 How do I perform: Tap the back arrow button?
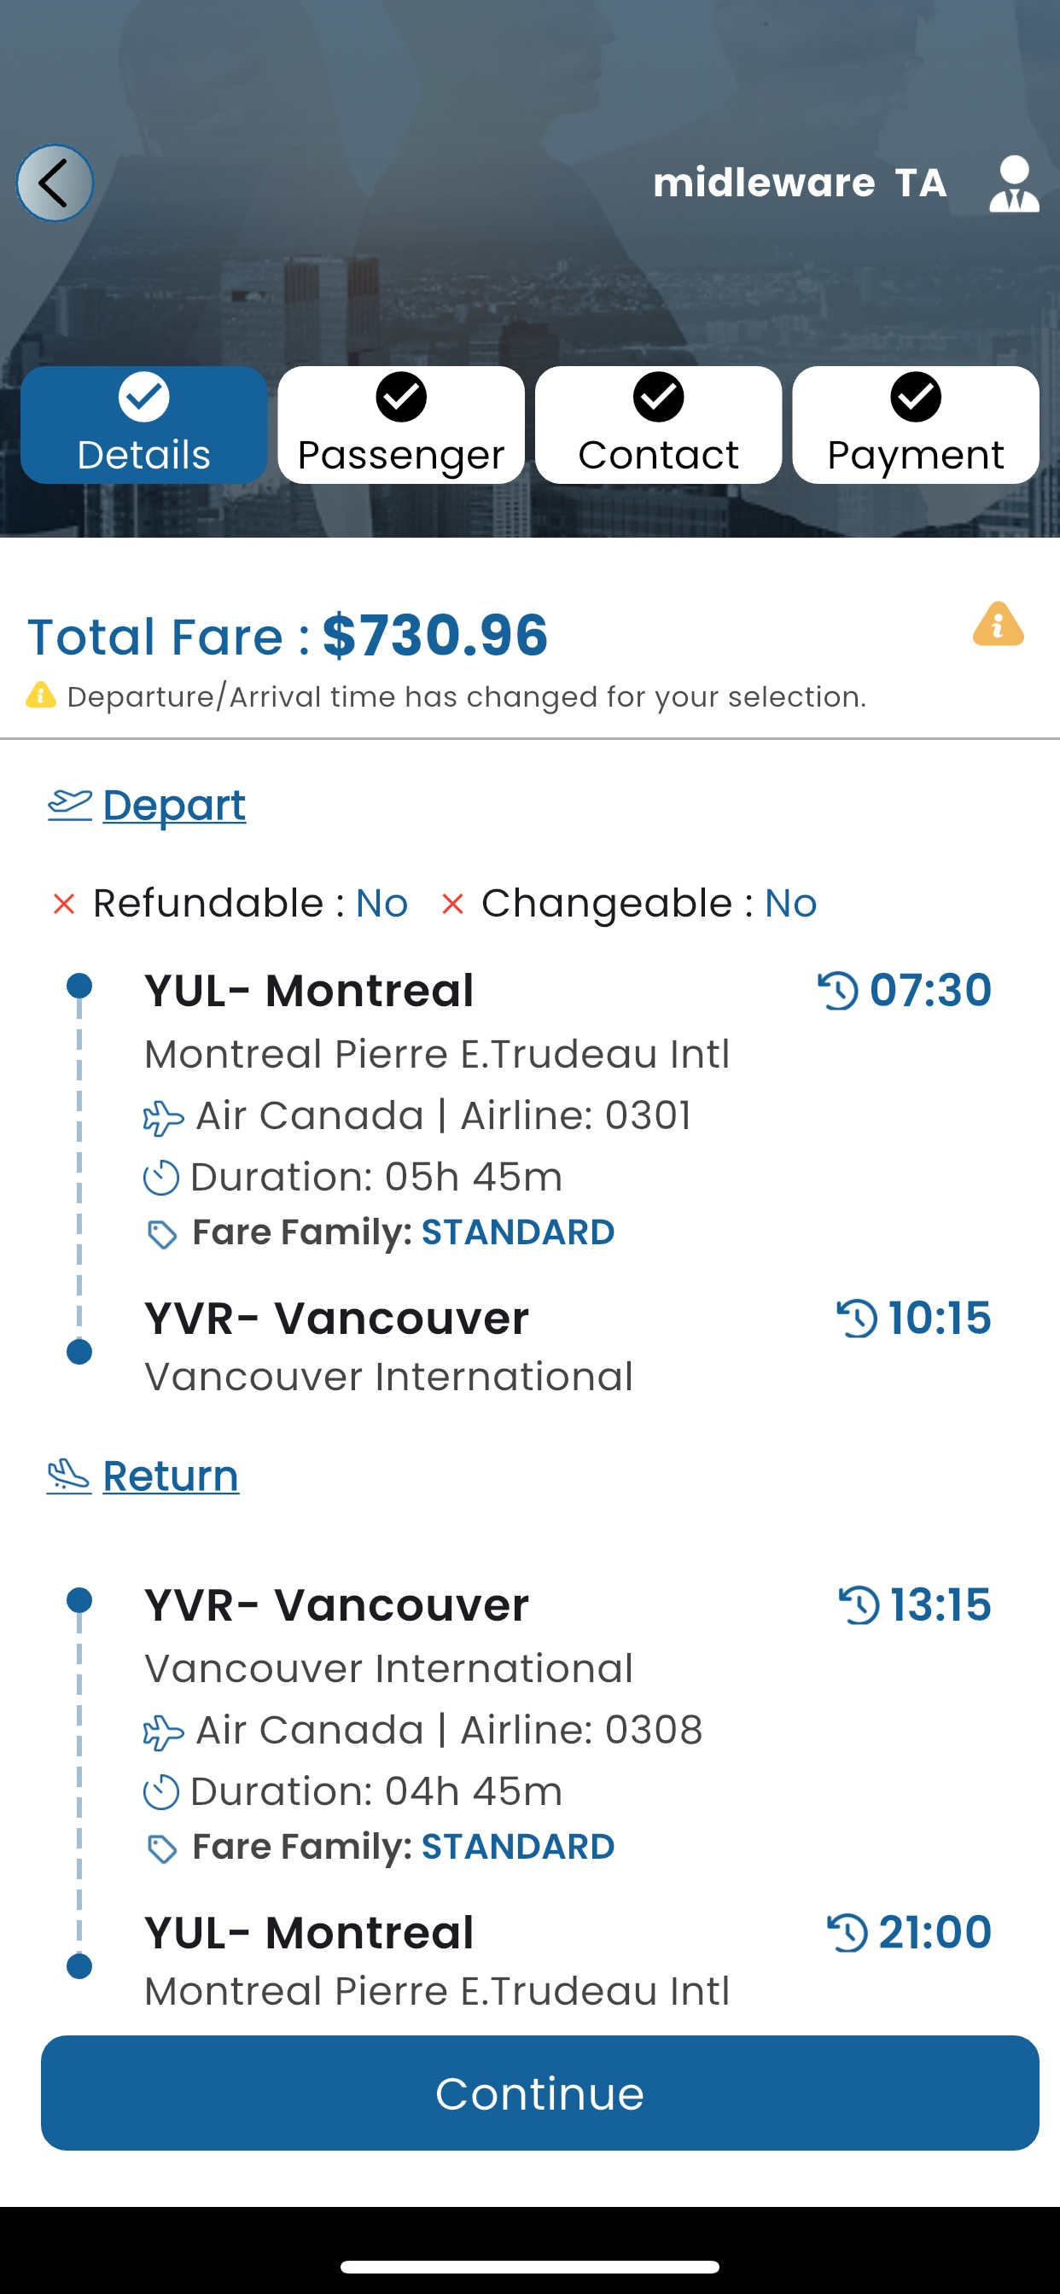click(55, 183)
